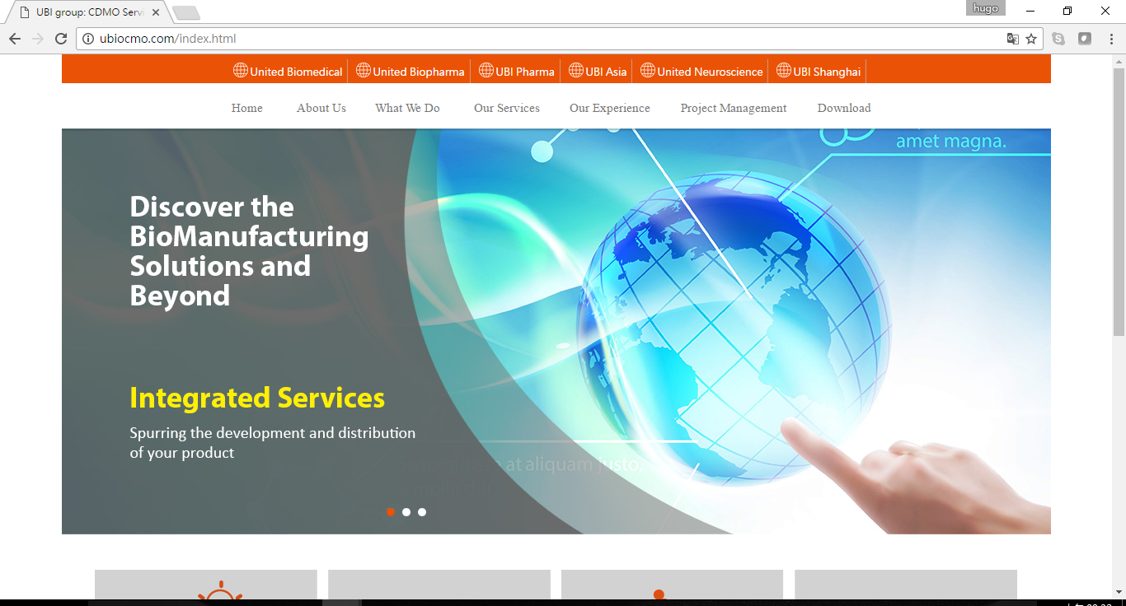Go to the Download page link
This screenshot has width=1126, height=606.
point(843,108)
